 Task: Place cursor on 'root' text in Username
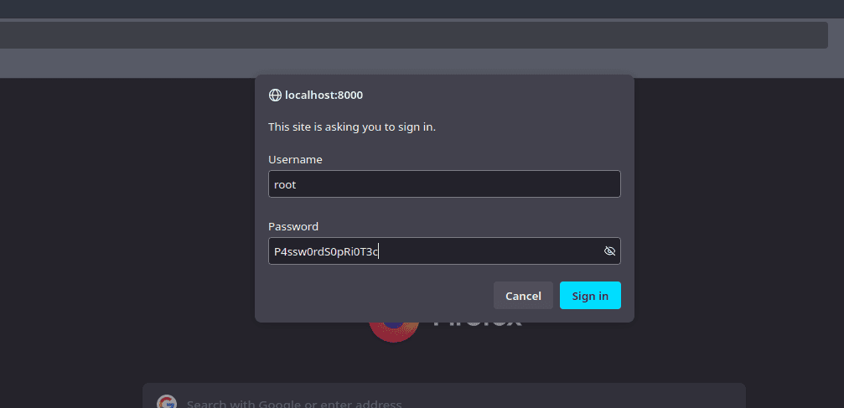pyautogui.click(x=285, y=184)
